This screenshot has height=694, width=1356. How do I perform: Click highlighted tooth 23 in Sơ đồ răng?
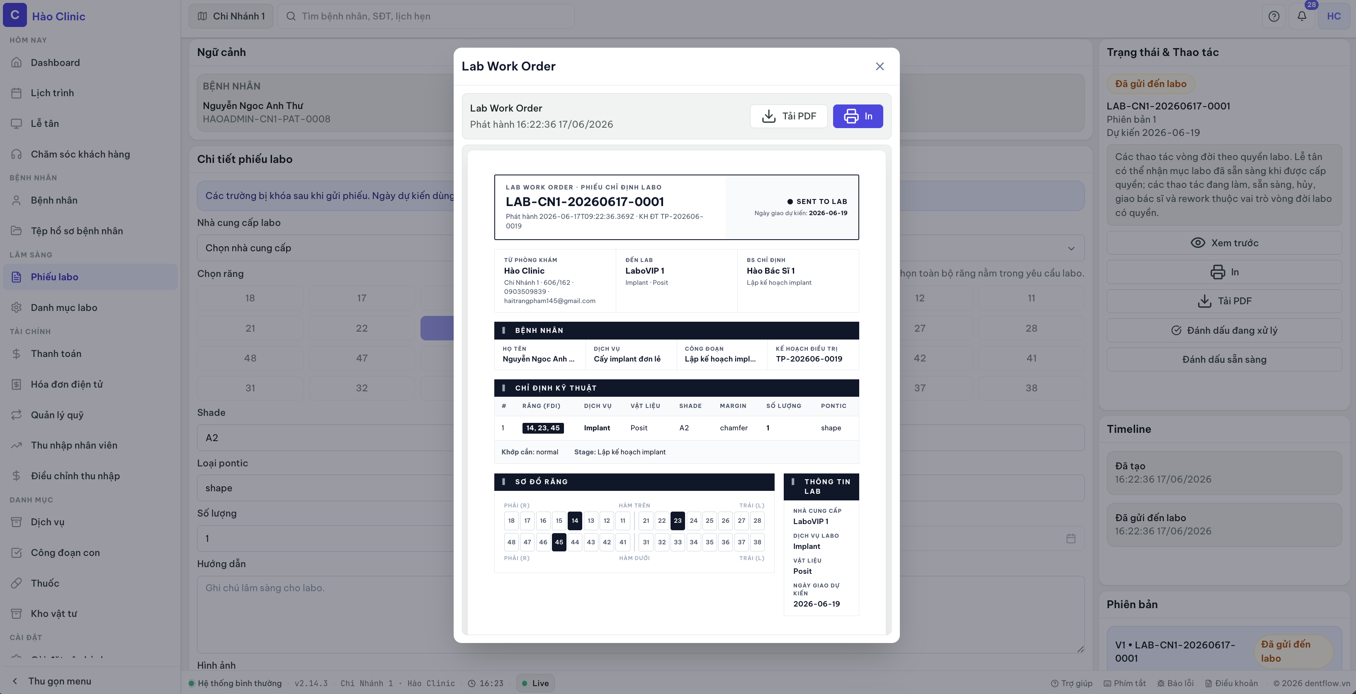pyautogui.click(x=678, y=521)
